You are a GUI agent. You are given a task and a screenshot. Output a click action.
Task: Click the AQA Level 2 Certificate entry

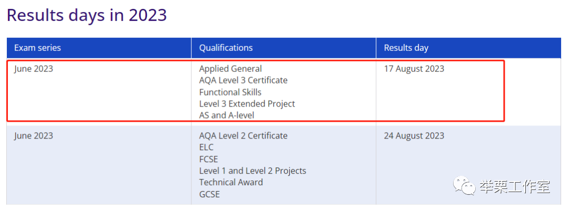(243, 136)
